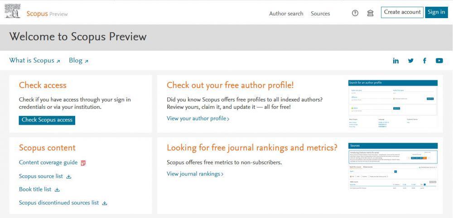Screen dimensions: 453x218
Task: Download the Scopus discontinued sources list
Action: [59, 203]
